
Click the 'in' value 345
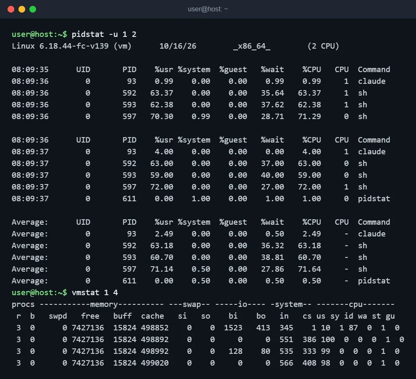point(286,328)
